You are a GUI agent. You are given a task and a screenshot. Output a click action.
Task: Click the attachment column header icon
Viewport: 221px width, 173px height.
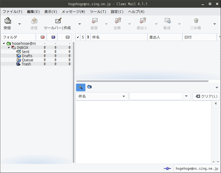click(88, 37)
